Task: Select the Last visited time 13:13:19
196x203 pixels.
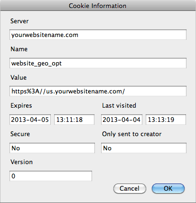Action: coord(166,120)
